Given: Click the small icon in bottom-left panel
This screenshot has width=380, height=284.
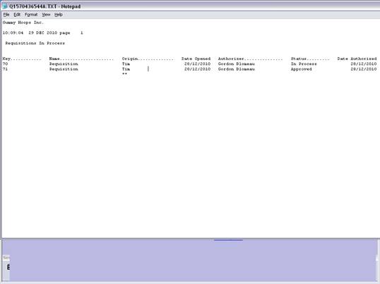Looking at the screenshot, I should click(8, 267).
